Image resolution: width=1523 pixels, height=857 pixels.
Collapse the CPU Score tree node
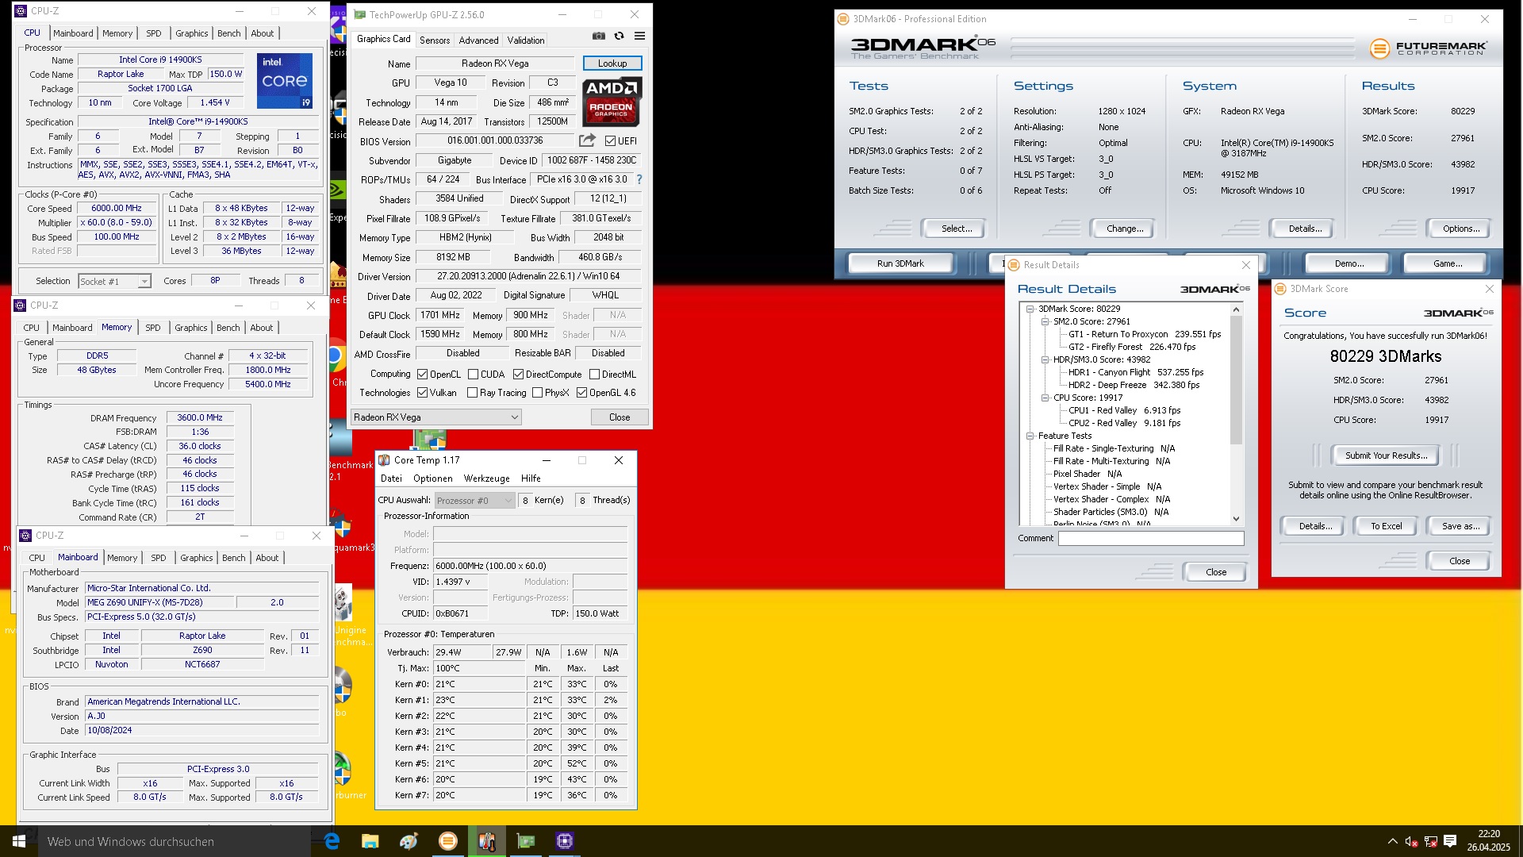[x=1045, y=398]
